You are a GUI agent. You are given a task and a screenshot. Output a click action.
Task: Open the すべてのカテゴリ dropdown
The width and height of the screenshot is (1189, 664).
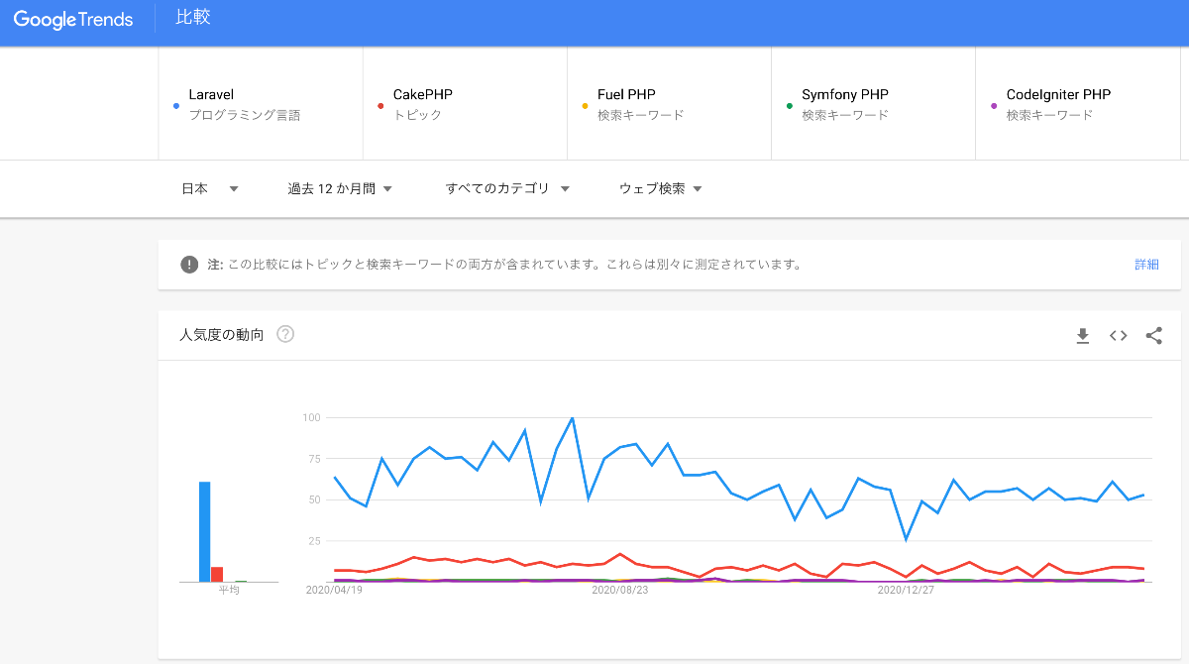point(507,188)
